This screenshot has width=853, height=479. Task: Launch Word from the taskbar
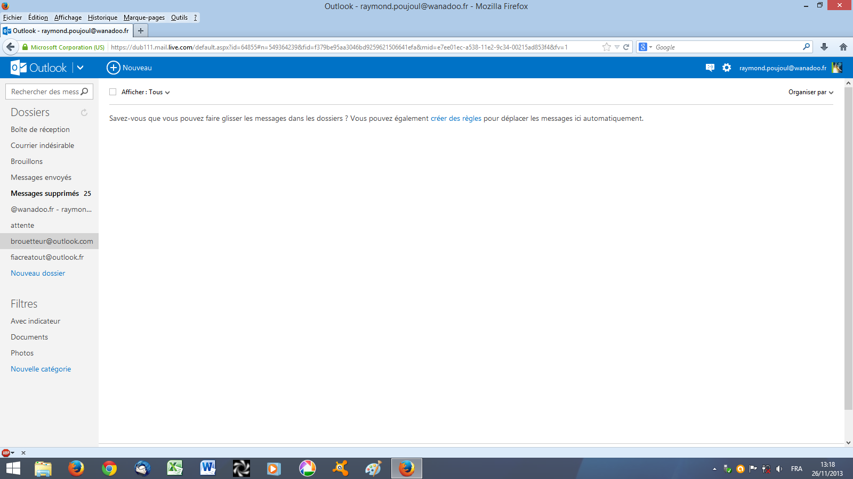[208, 468]
